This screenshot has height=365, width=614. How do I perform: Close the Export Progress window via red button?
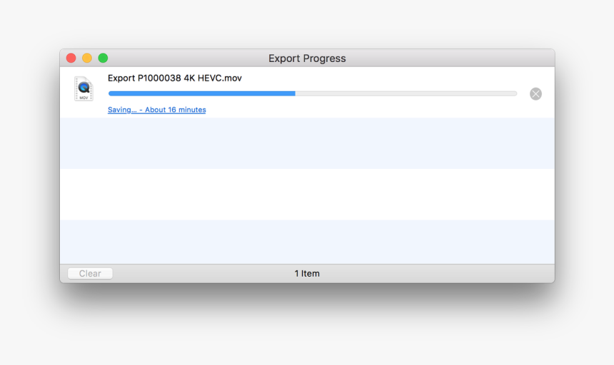pos(71,58)
